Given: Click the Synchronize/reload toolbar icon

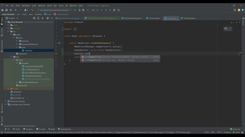Looking at the screenshot, I should coord(11,10).
